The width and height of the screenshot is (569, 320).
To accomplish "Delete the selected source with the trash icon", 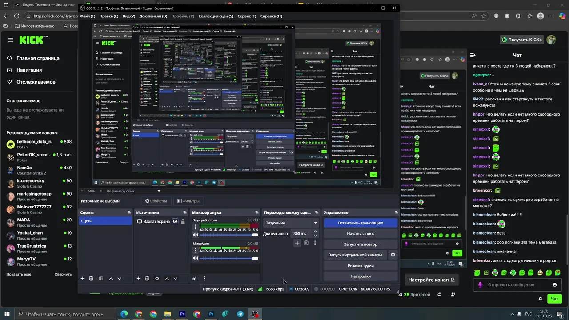I will point(147,279).
